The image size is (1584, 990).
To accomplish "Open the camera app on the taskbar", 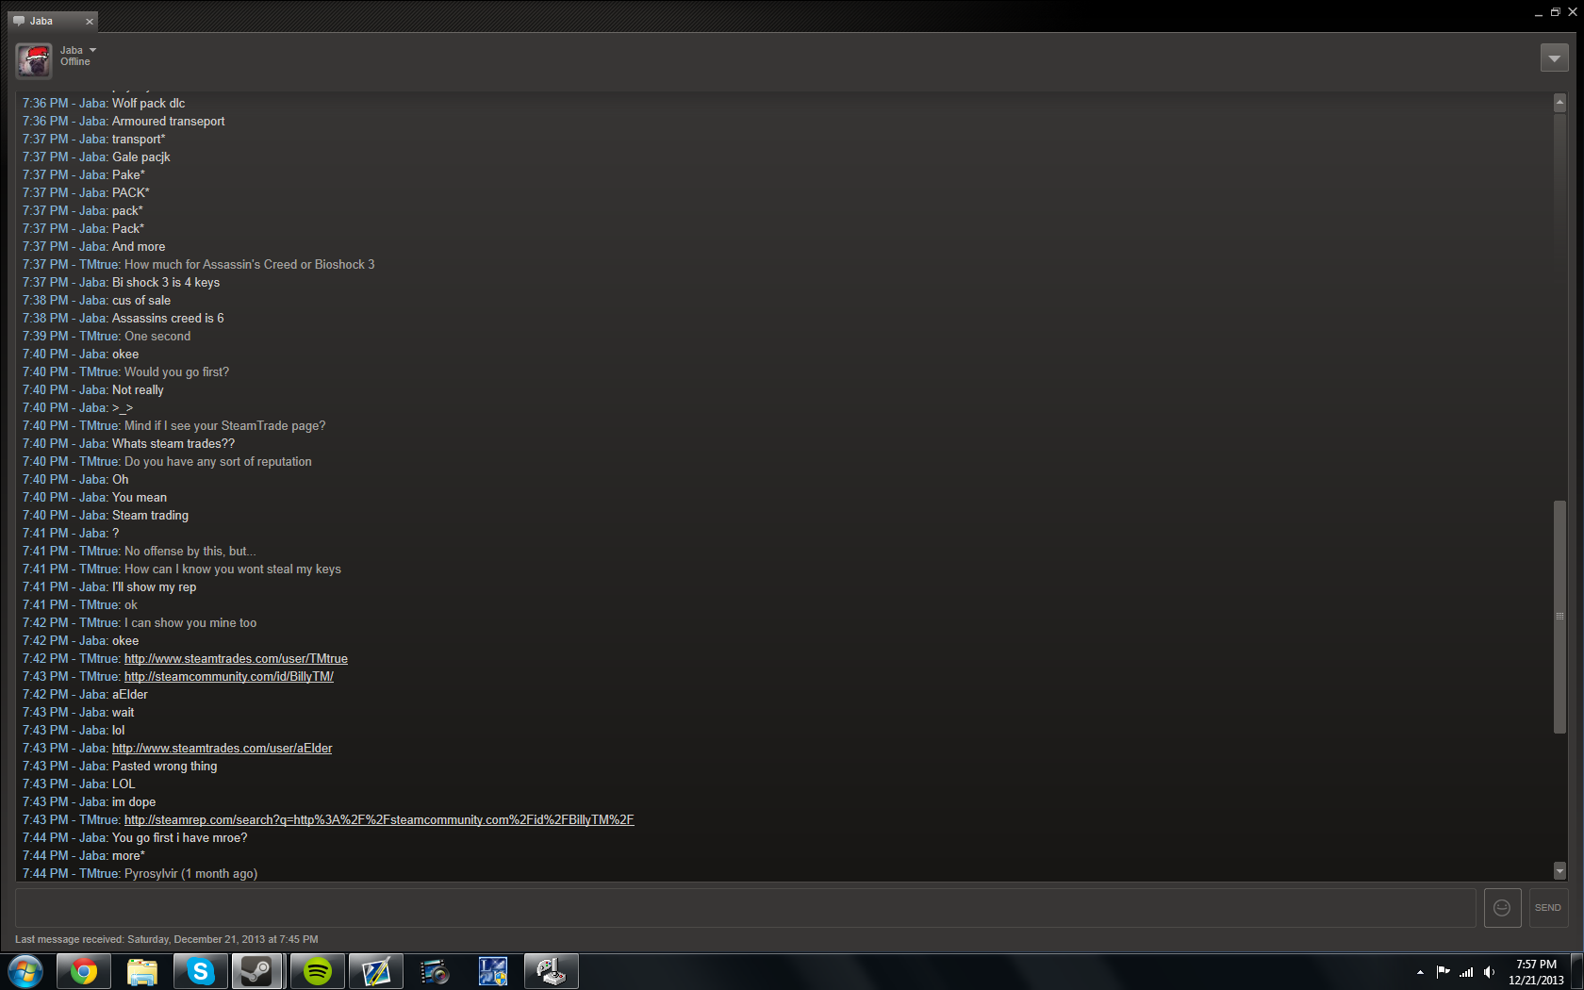I will click(435, 971).
